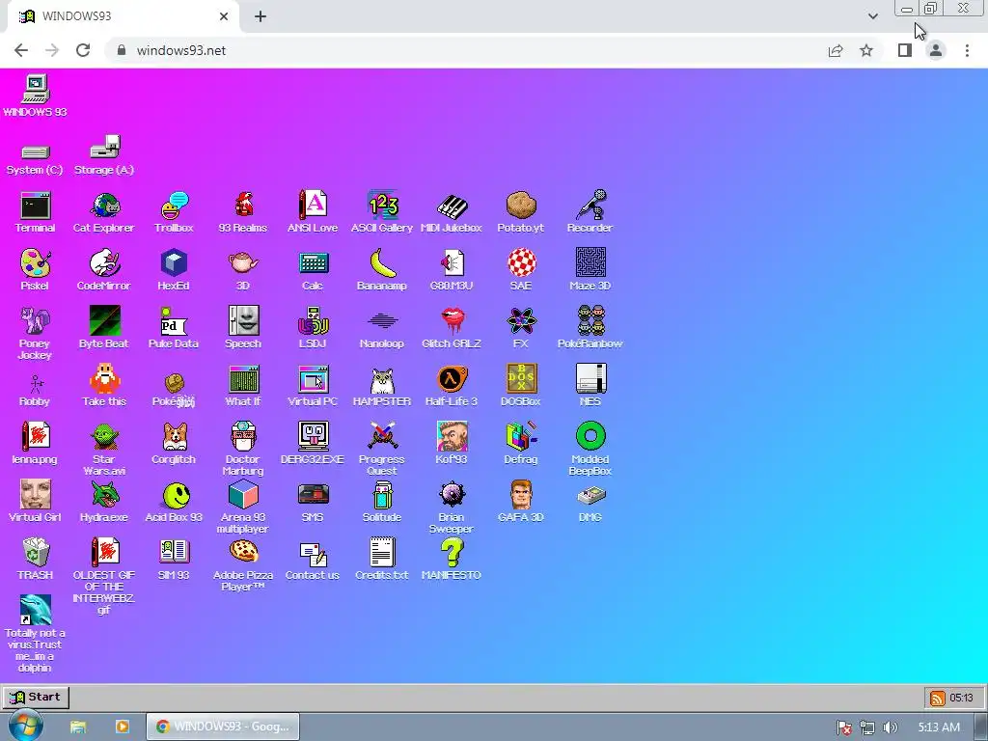Open Chrome three-dot menu
Screen dimensions: 988x741
tap(967, 50)
